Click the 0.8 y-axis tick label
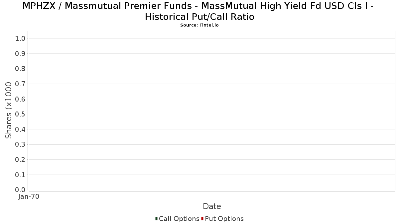399x224 pixels. click(20, 69)
